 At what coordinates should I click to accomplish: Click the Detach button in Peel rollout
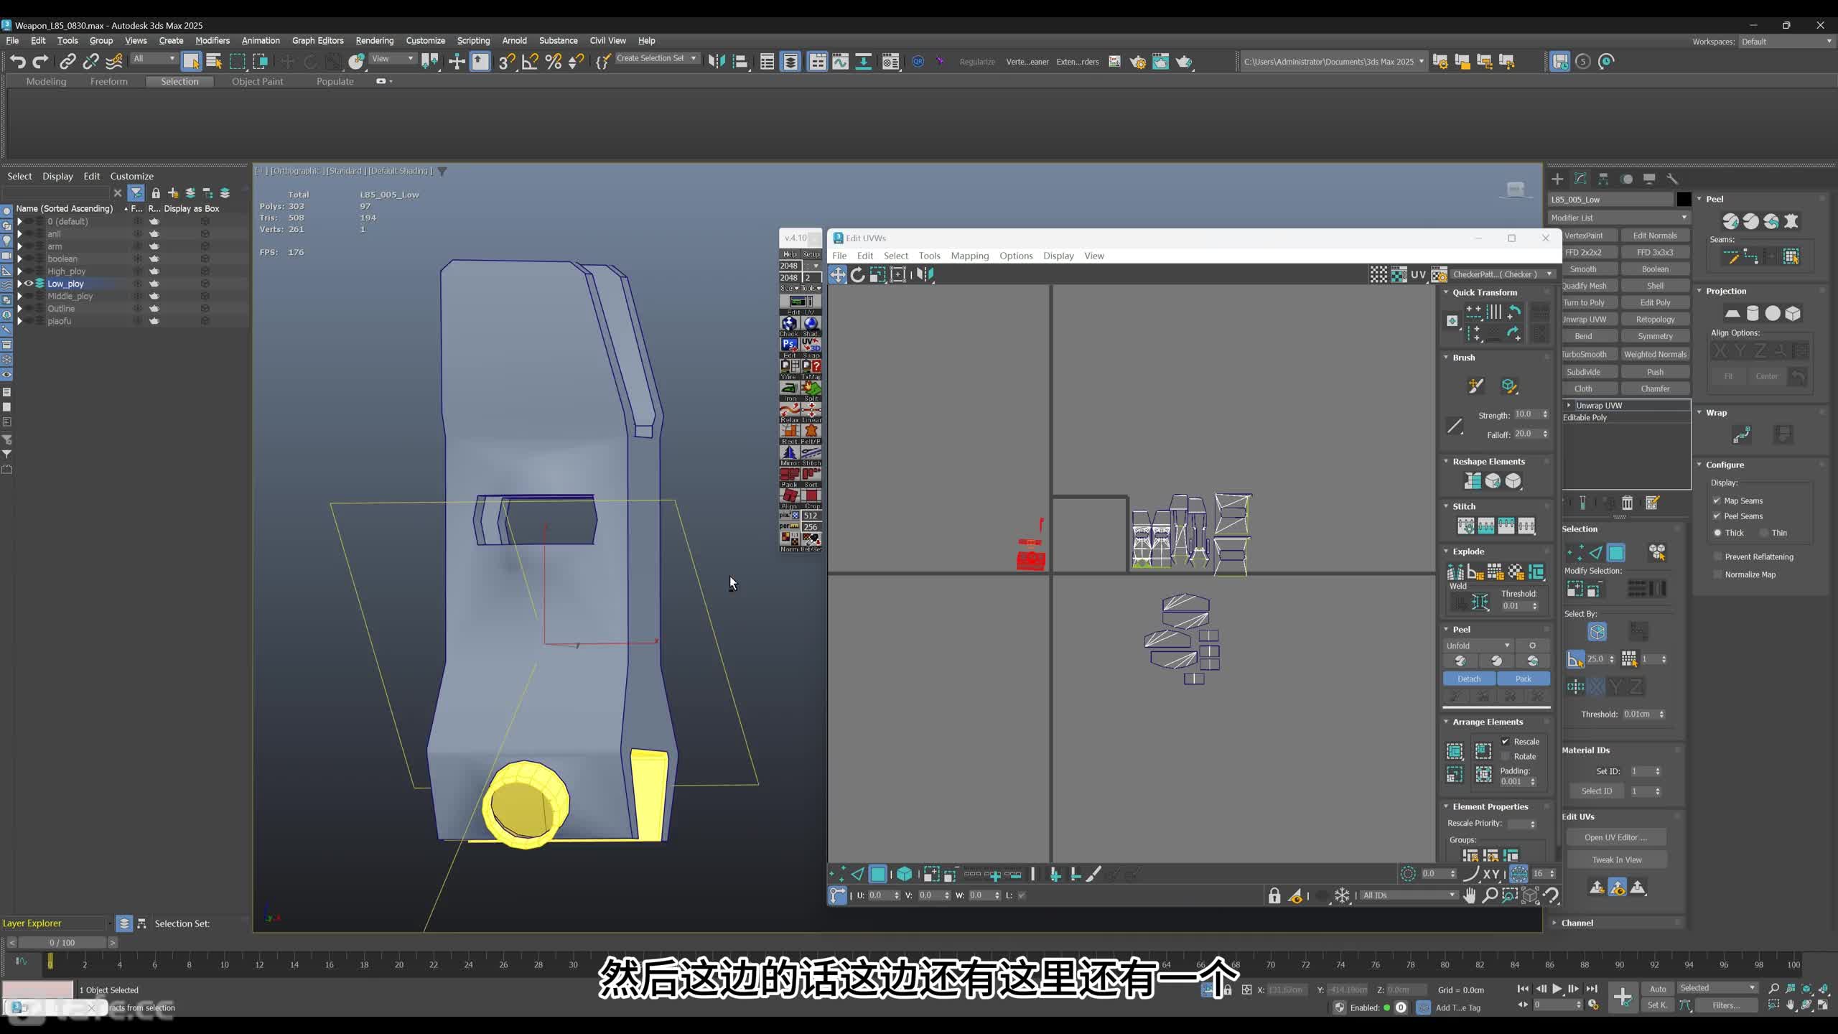[1469, 679]
